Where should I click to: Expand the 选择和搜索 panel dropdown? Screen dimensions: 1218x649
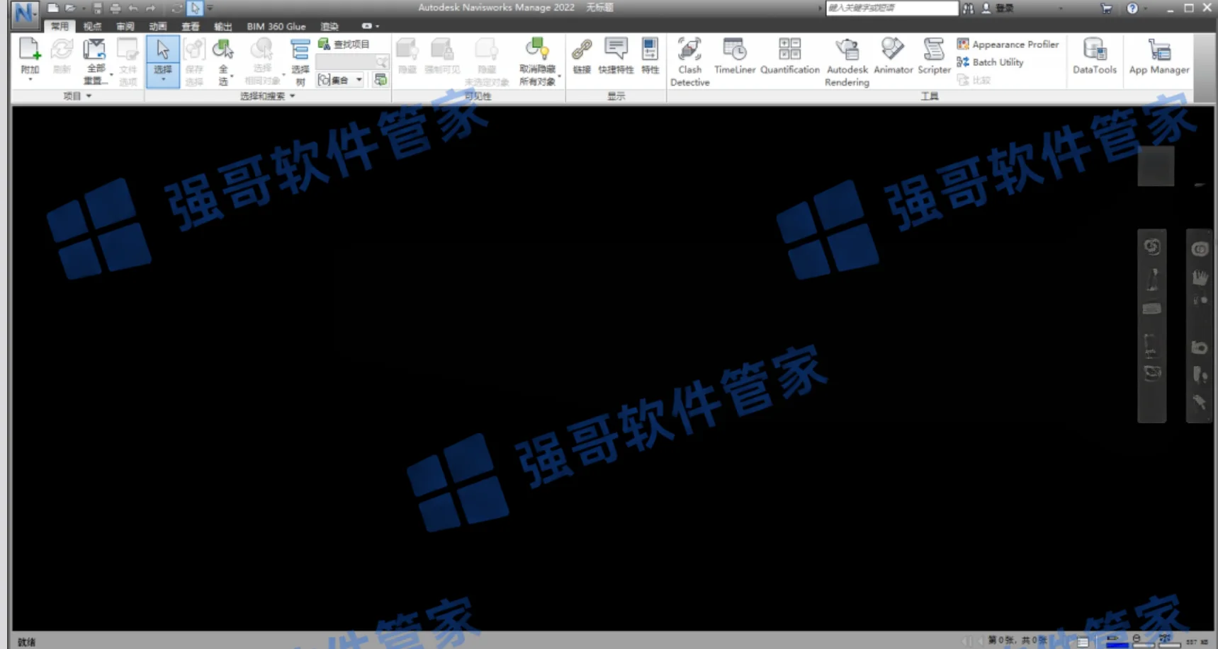[267, 96]
